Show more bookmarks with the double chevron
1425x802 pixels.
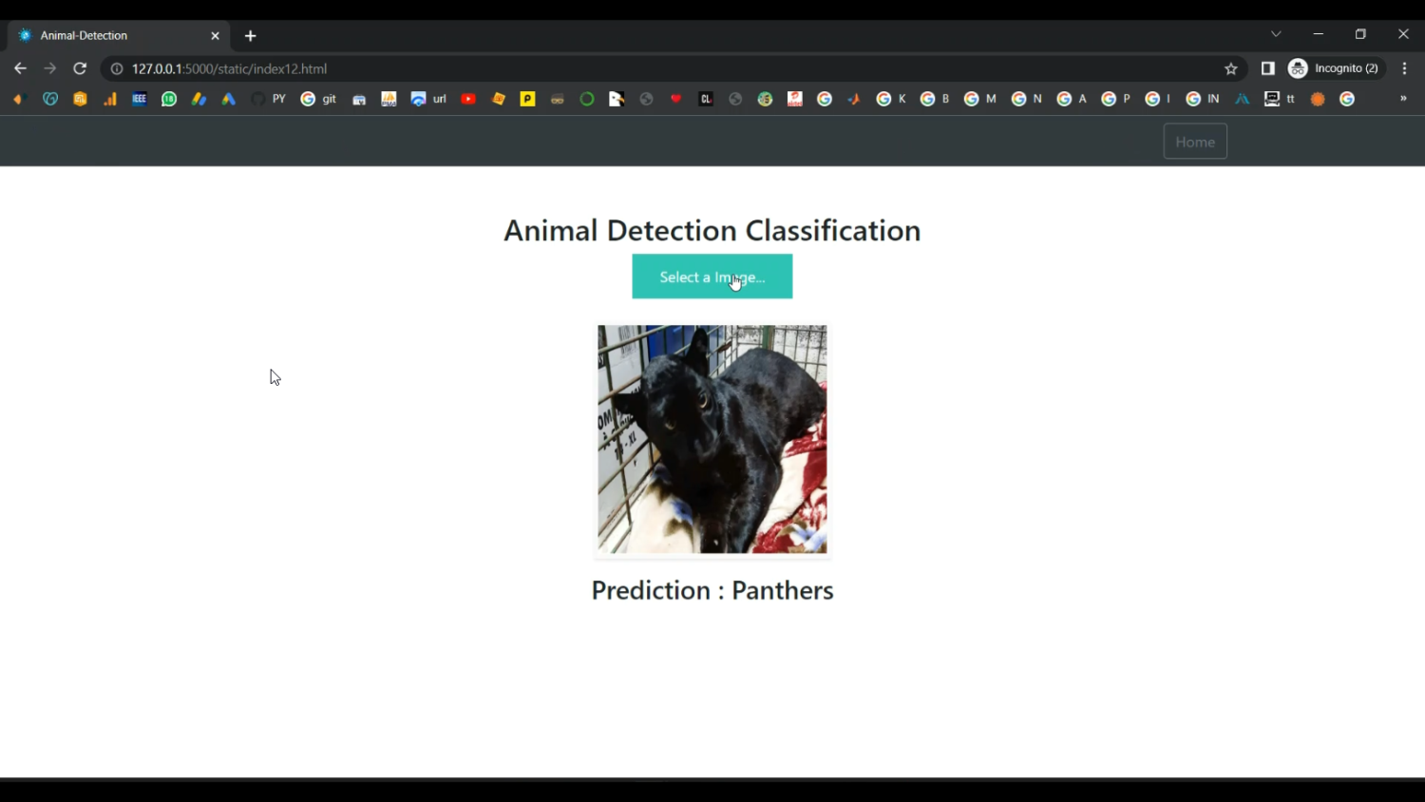[1403, 99]
